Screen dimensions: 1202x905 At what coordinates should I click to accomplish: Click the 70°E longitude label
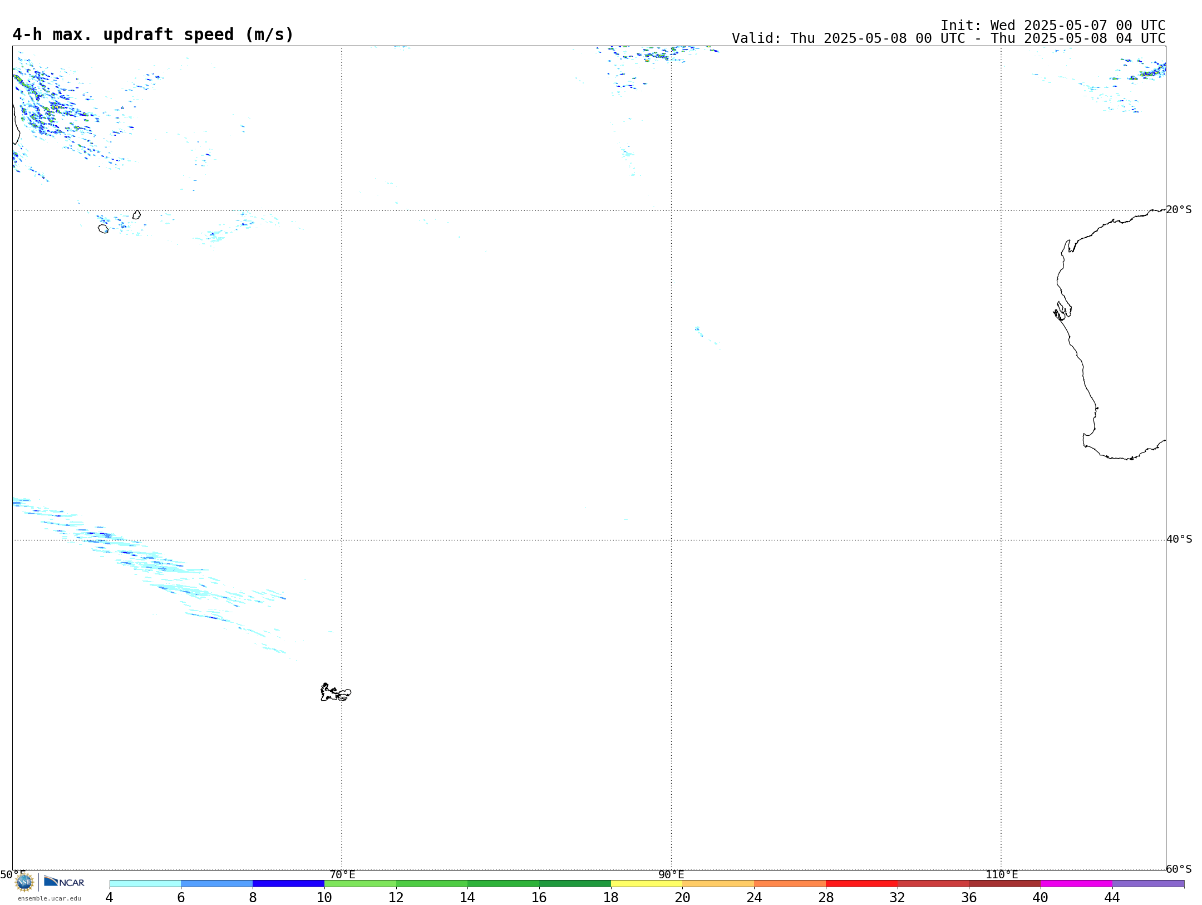click(342, 874)
